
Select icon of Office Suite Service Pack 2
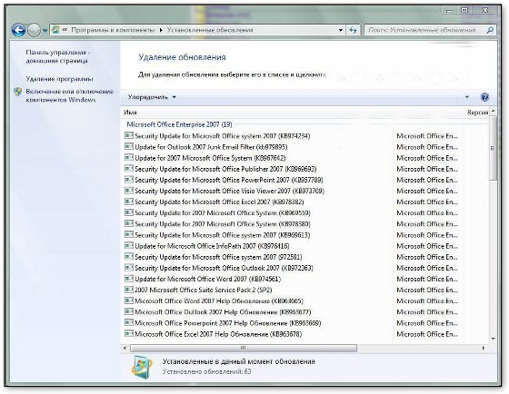click(129, 290)
